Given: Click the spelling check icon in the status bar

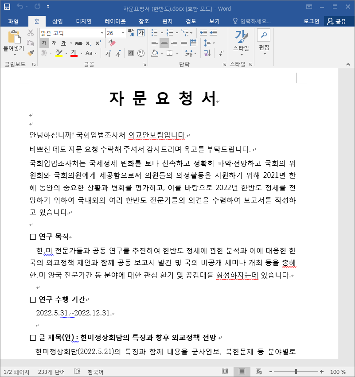Looking at the screenshot, I should click(x=77, y=372).
